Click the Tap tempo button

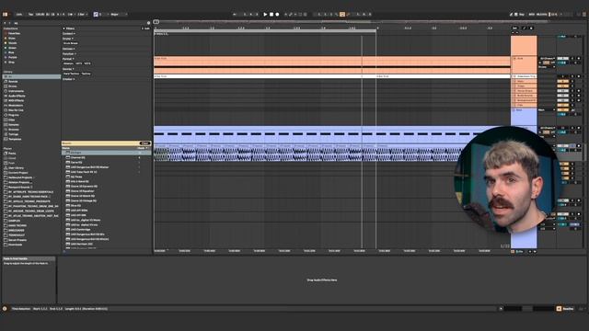[30, 15]
